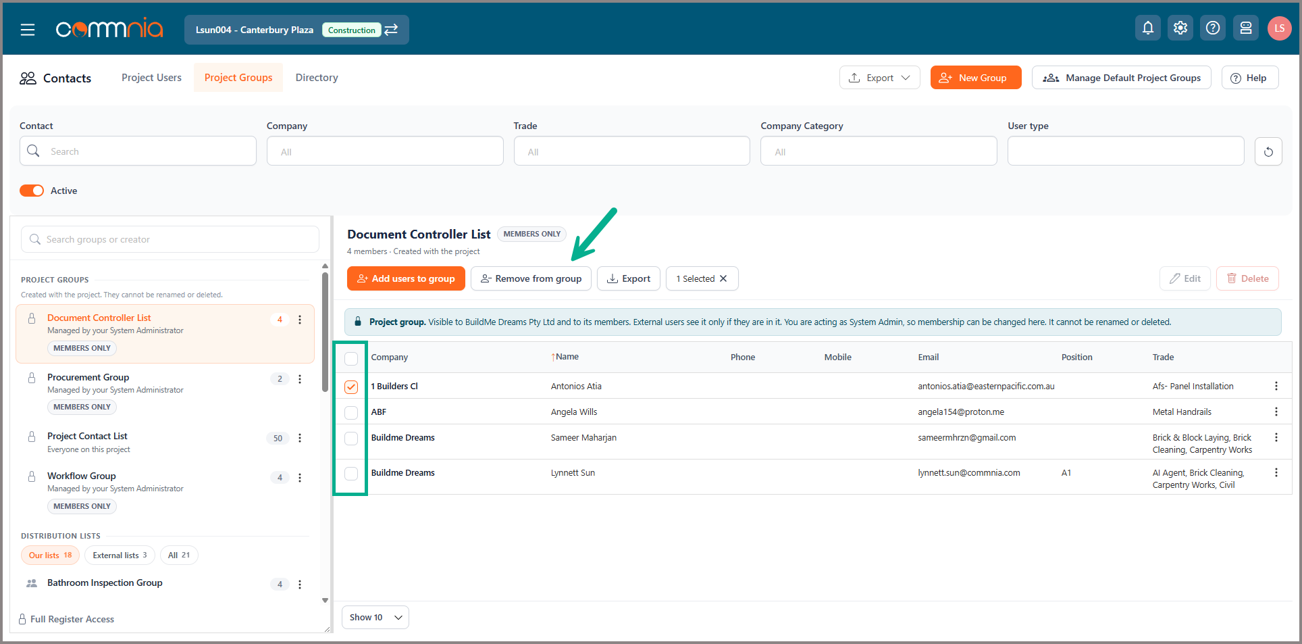Click the Trade column header
This screenshot has height=644, width=1302.
click(1163, 357)
